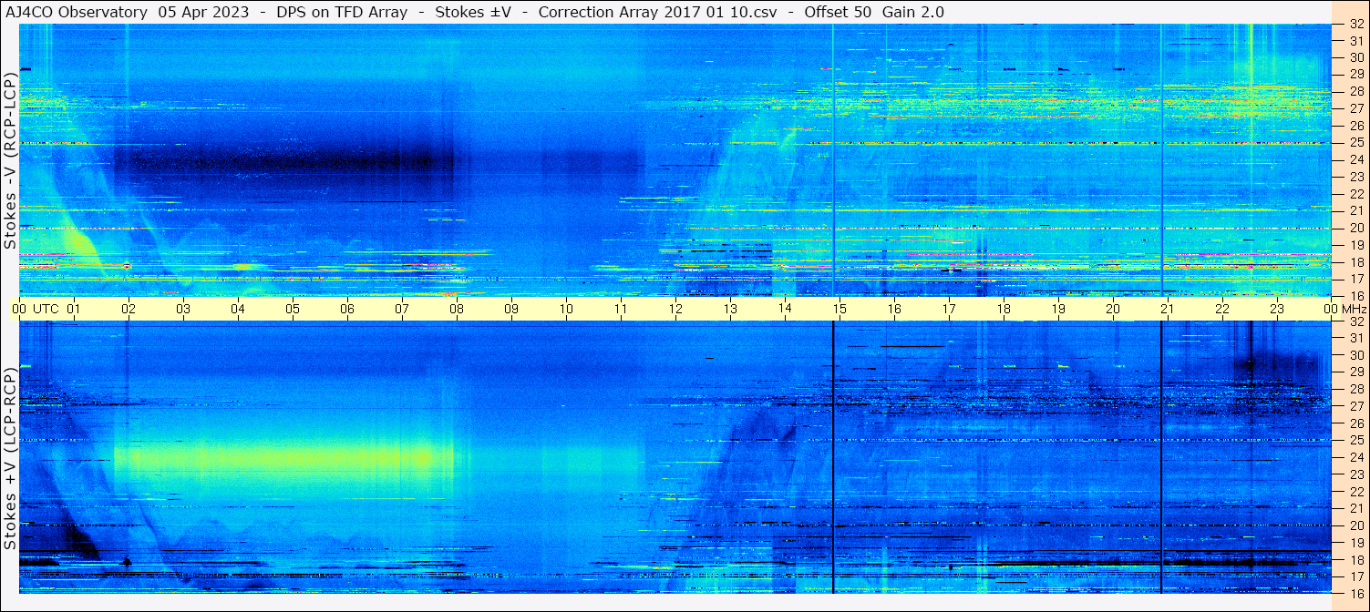The width and height of the screenshot is (1370, 612).
Task: Select hour marker 07 on time axis
Action: 402,309
